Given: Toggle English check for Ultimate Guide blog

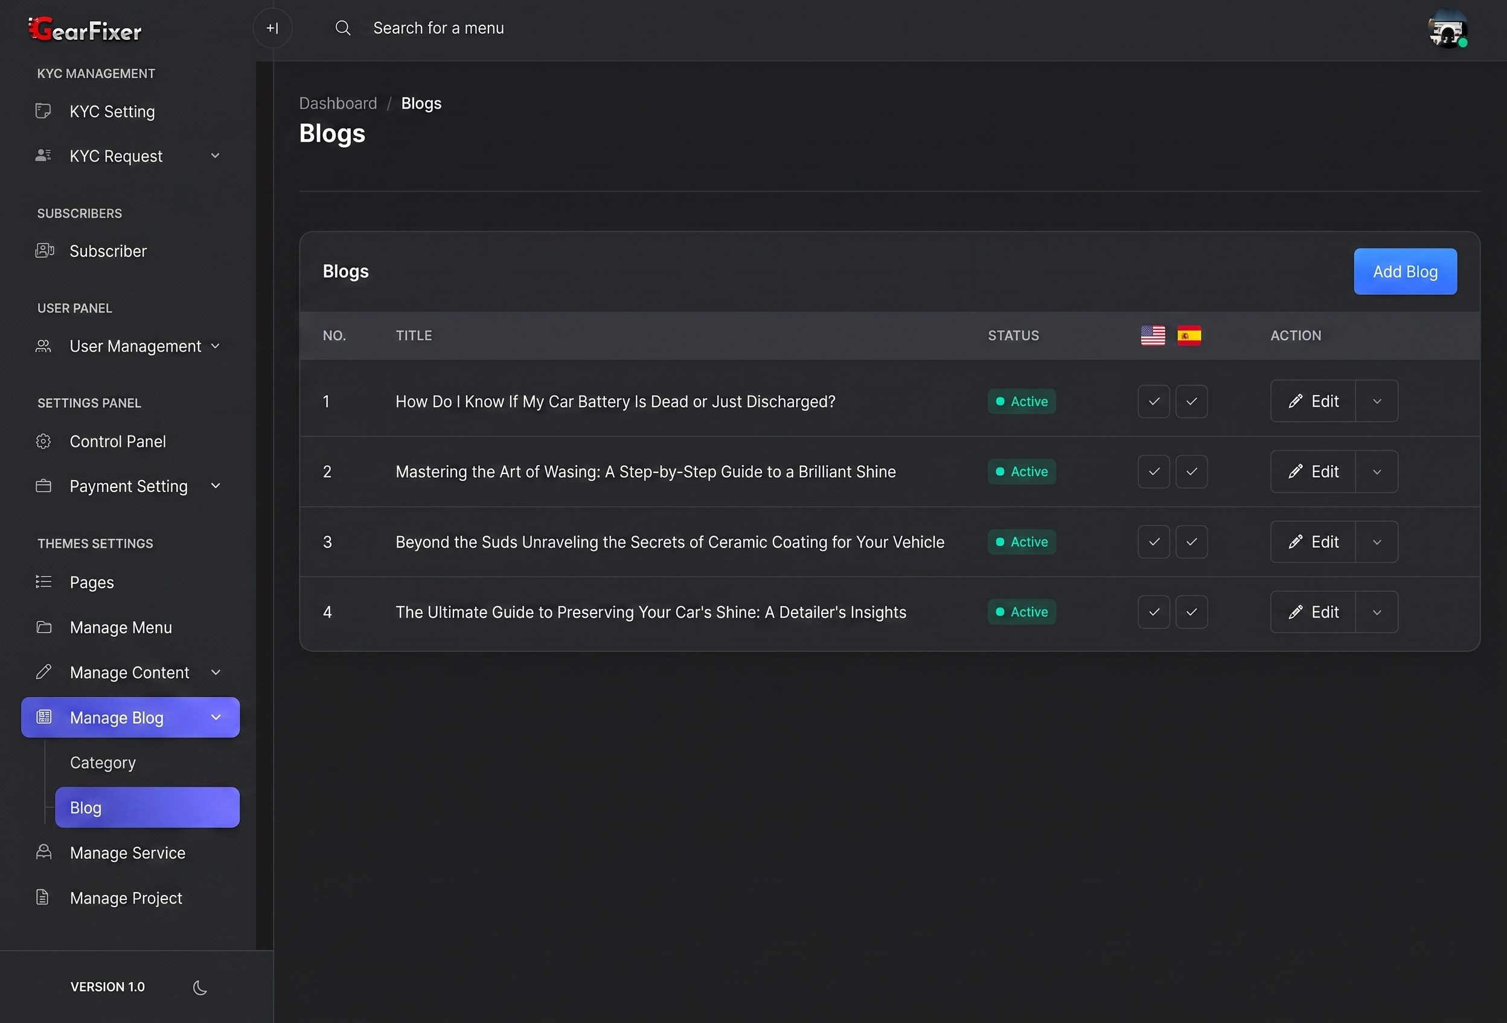Looking at the screenshot, I should pos(1154,612).
